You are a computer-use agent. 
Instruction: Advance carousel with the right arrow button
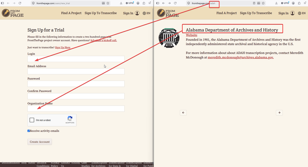279,112
